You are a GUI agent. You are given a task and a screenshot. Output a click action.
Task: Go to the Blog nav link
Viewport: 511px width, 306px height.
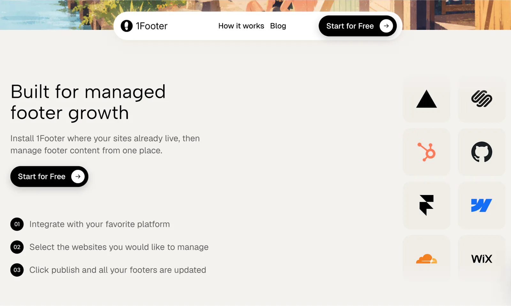[278, 26]
